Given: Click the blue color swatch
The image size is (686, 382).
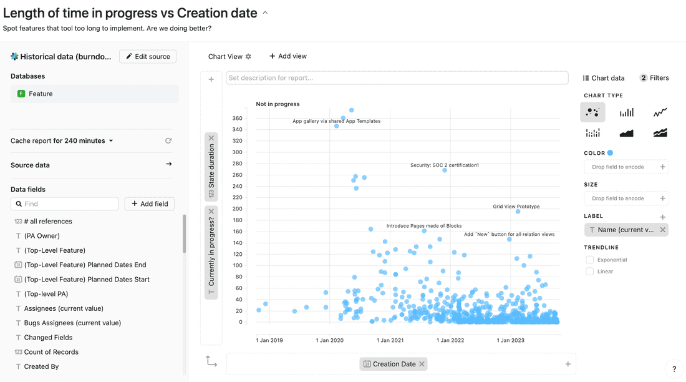Looking at the screenshot, I should pyautogui.click(x=610, y=153).
